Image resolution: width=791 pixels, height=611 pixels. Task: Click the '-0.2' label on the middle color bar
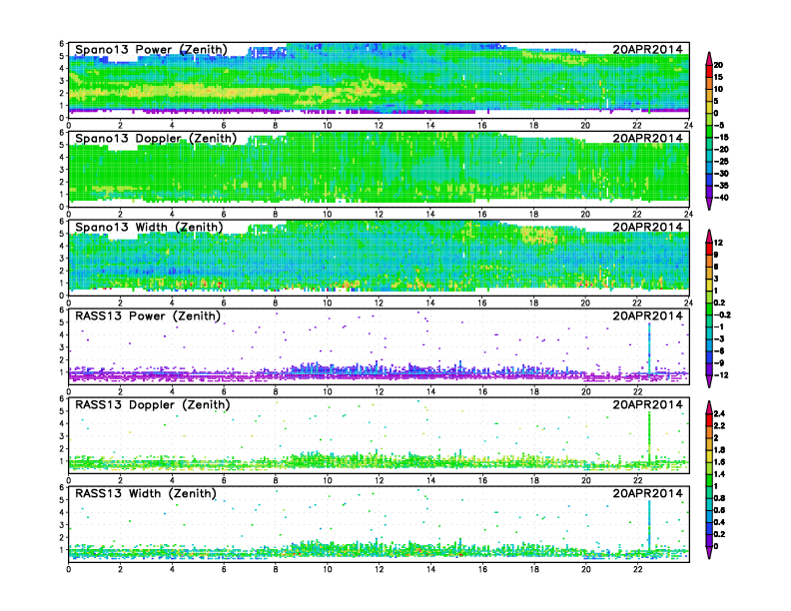coord(722,315)
